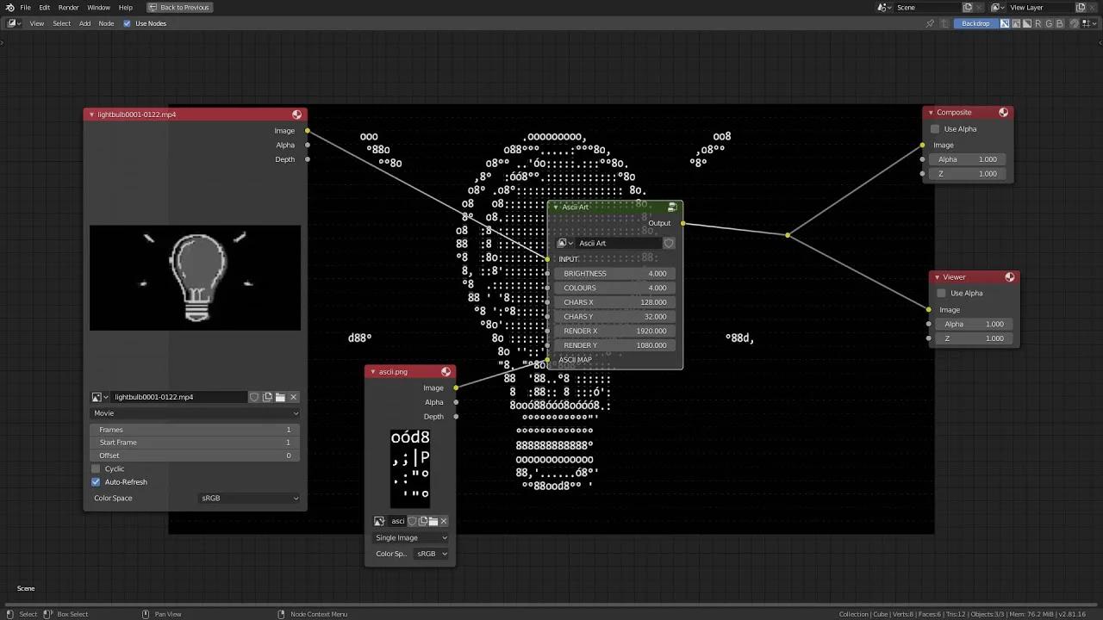The image size is (1103, 620).
Task: Open the Color Space sRGB dropdown for movie
Action: [249, 498]
